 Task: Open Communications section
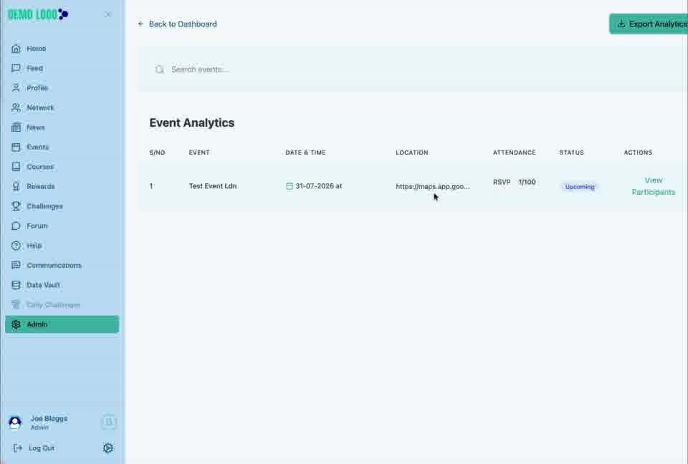click(62, 266)
